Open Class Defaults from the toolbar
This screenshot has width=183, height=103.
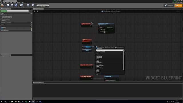pyautogui.click(x=28, y=5)
